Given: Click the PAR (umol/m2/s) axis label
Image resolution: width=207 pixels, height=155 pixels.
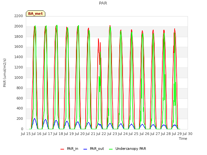Looking at the screenshot, I should tap(5, 73).
